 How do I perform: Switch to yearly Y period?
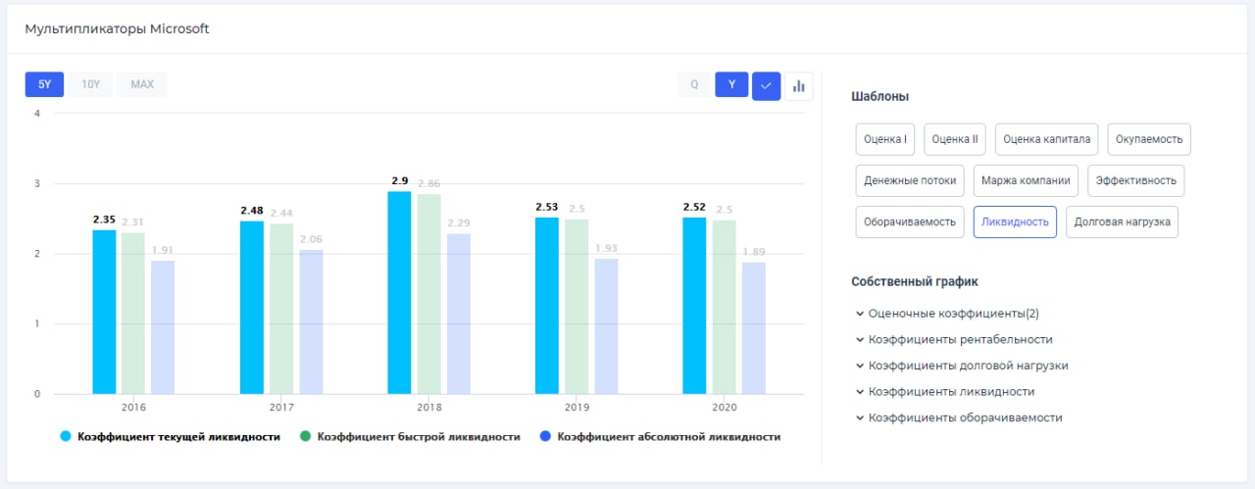[x=731, y=84]
